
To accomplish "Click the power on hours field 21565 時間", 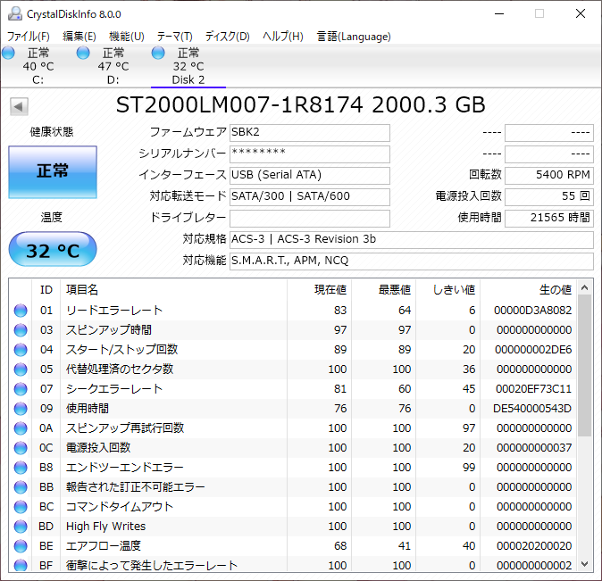I will coord(549,219).
